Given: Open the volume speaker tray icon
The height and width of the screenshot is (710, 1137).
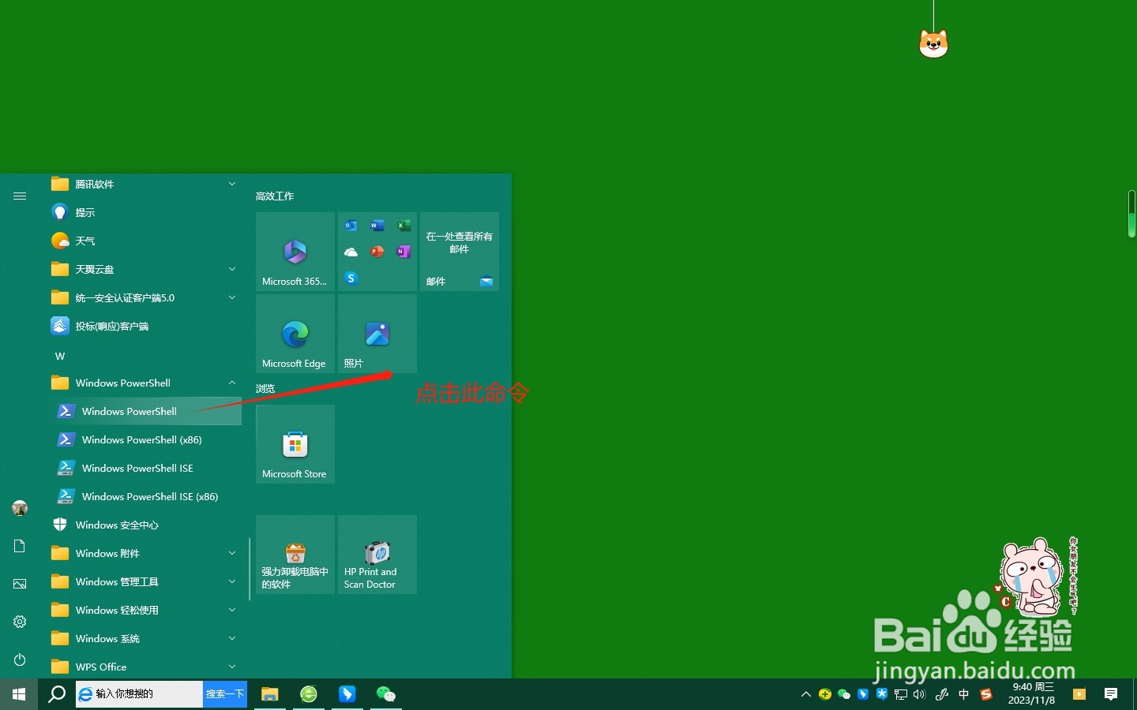Looking at the screenshot, I should 919,694.
